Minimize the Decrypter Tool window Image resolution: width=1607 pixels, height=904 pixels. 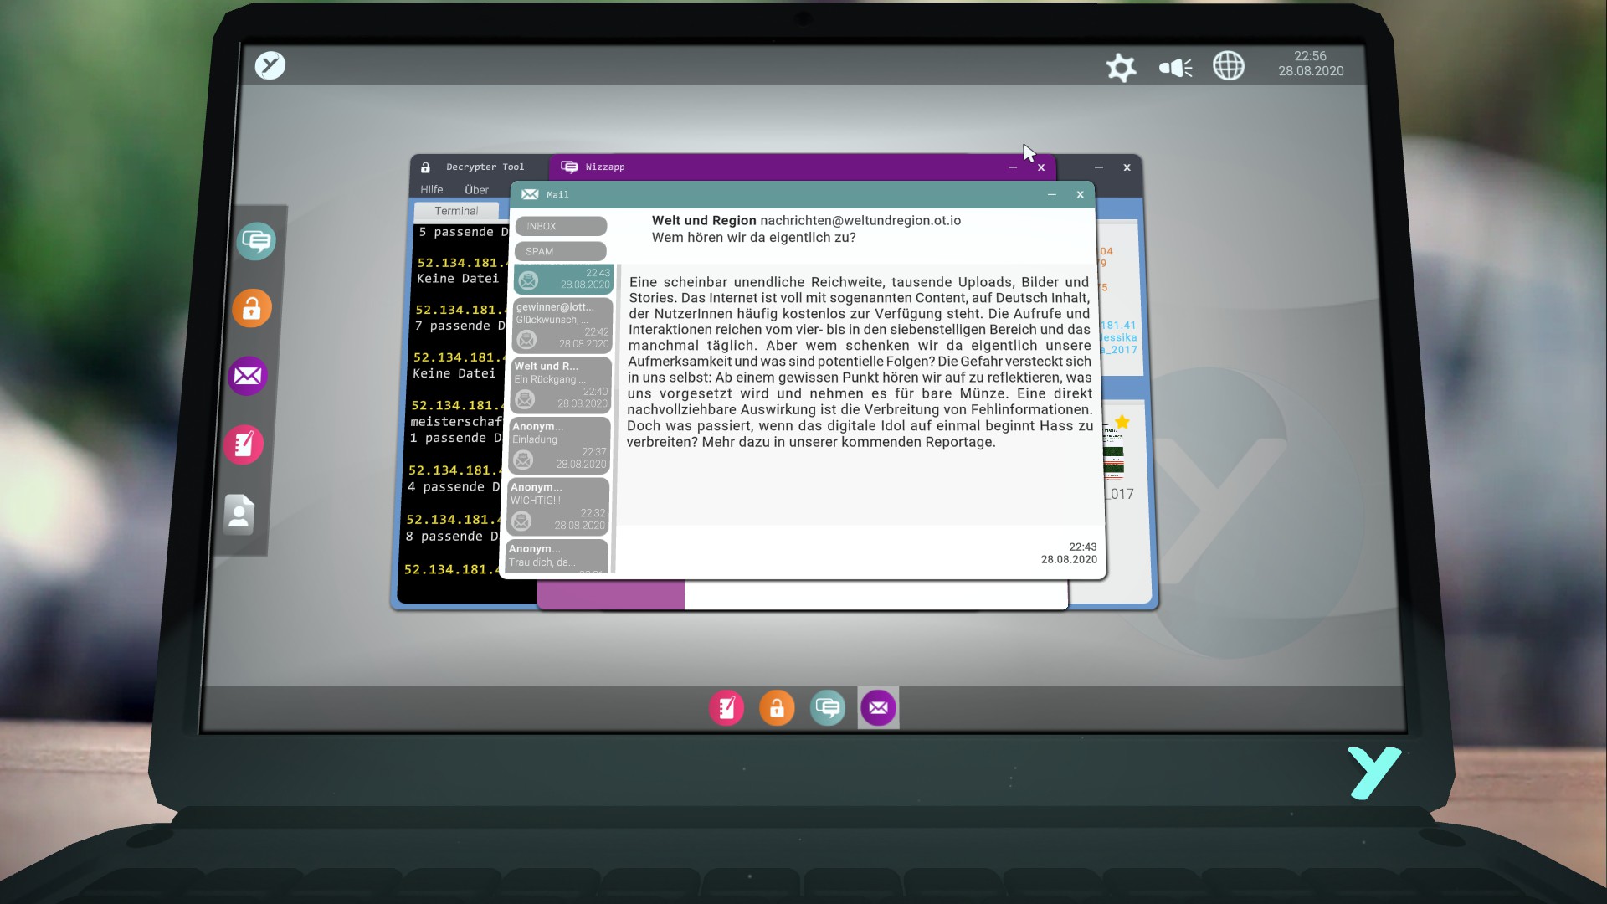click(x=1099, y=167)
